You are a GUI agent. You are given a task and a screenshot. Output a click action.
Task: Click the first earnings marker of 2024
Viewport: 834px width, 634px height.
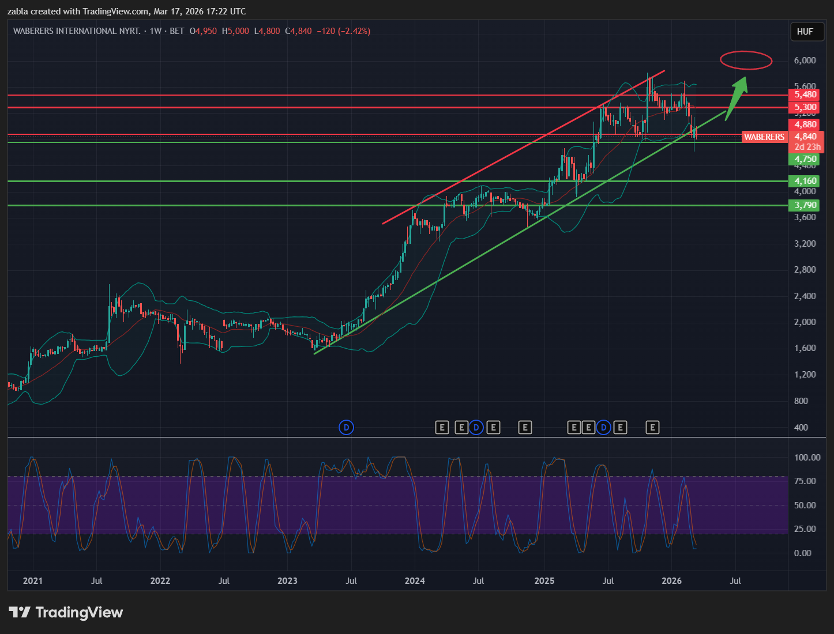(441, 427)
